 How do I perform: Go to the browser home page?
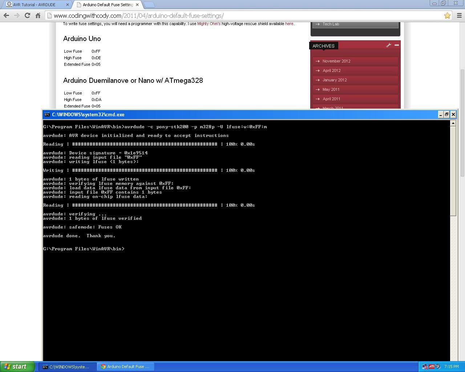tap(38, 15)
